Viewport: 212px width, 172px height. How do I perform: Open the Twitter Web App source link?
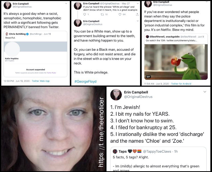(41, 81)
